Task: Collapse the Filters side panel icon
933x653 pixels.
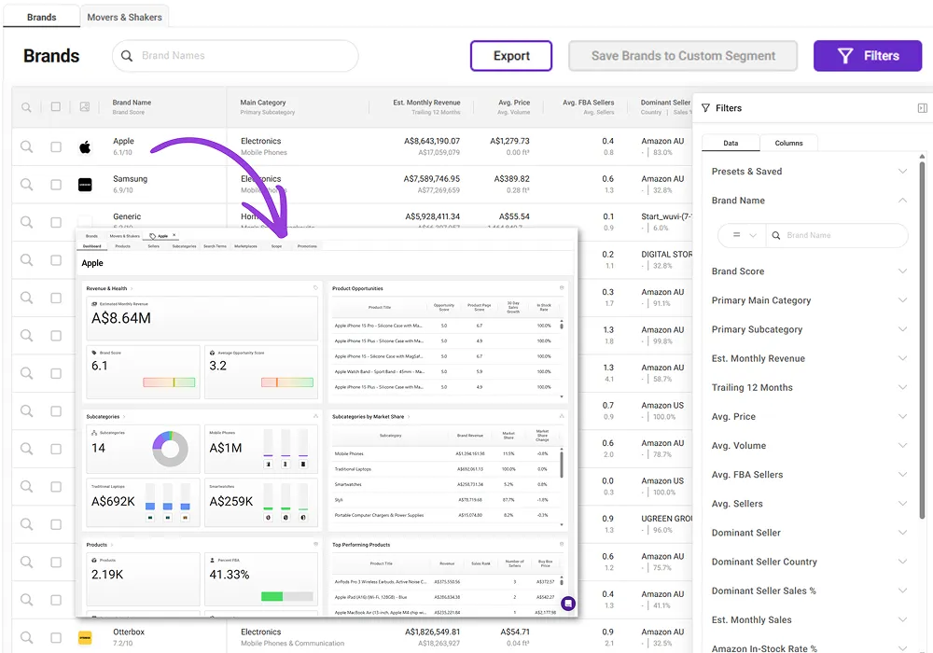Action: [x=922, y=108]
